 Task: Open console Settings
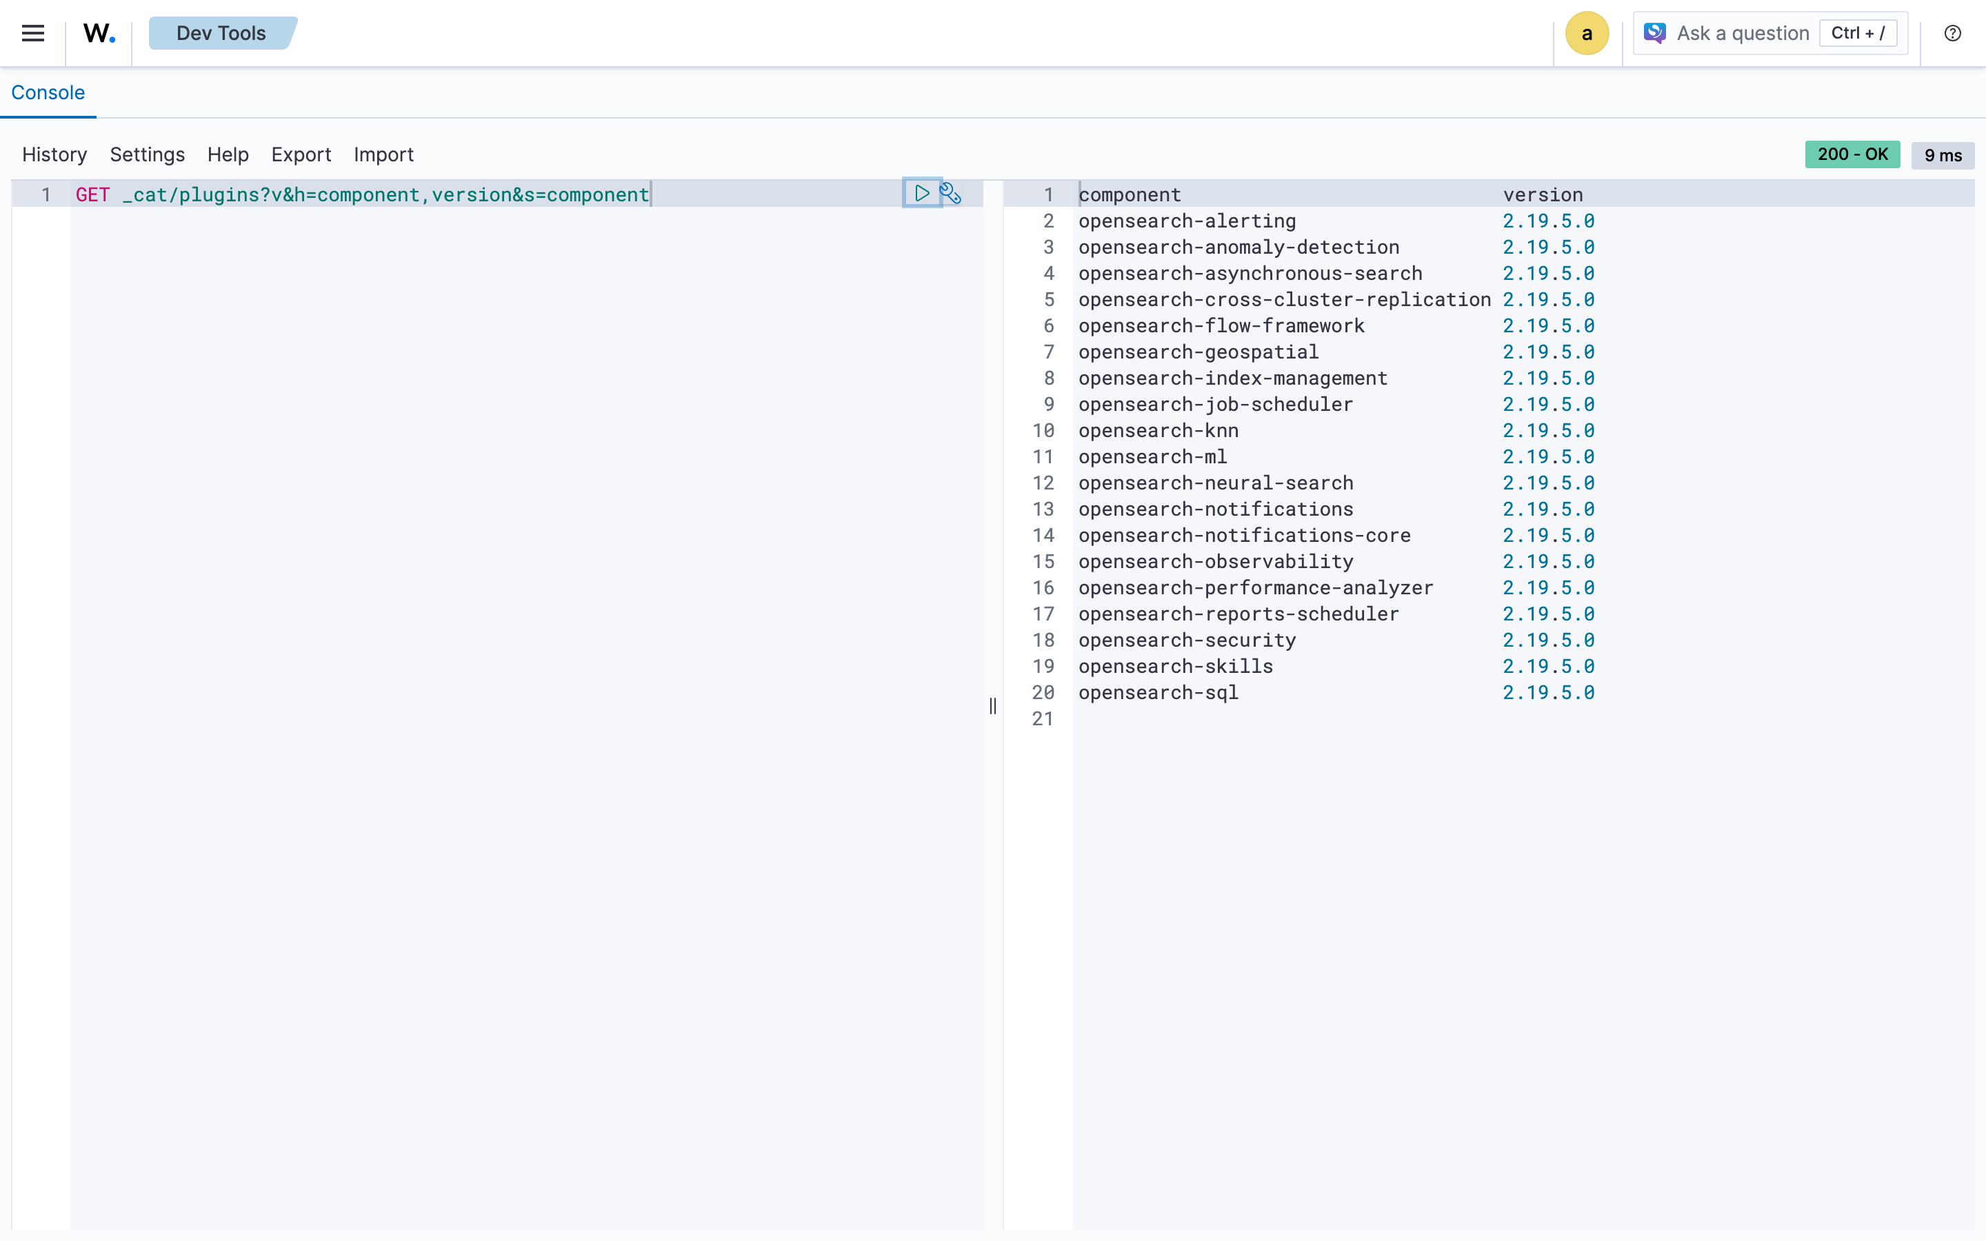pyautogui.click(x=147, y=154)
